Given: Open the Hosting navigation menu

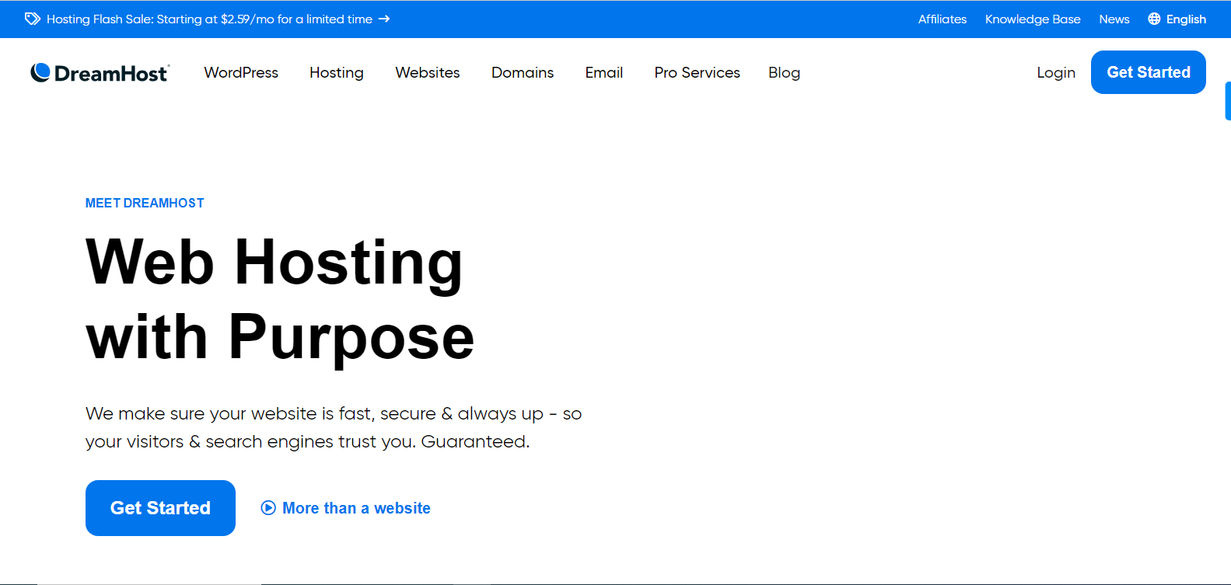Looking at the screenshot, I should pyautogui.click(x=337, y=72).
